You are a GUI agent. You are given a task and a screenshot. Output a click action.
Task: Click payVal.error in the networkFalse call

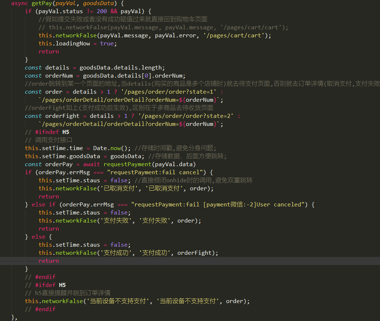pyautogui.click(x=175, y=36)
